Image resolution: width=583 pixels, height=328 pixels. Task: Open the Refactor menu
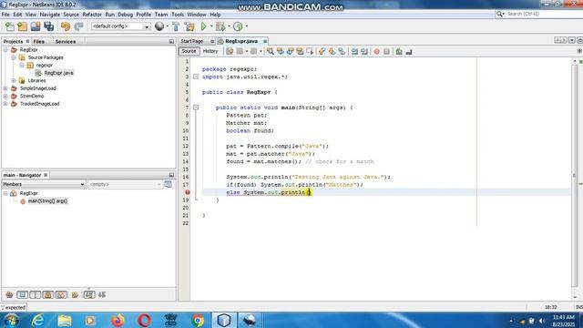pos(92,15)
